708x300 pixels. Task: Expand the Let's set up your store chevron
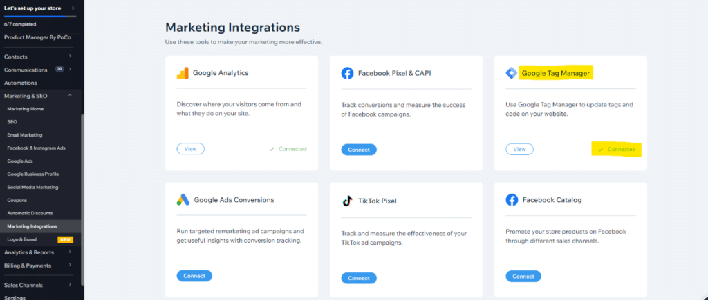(x=73, y=8)
